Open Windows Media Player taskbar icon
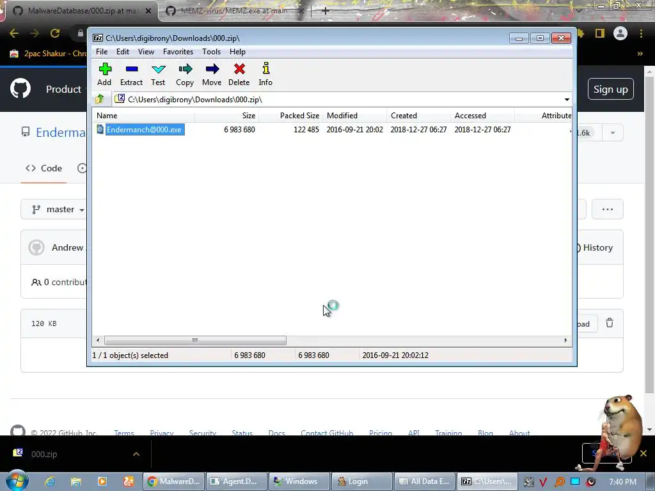This screenshot has width=655, height=491. (x=102, y=481)
